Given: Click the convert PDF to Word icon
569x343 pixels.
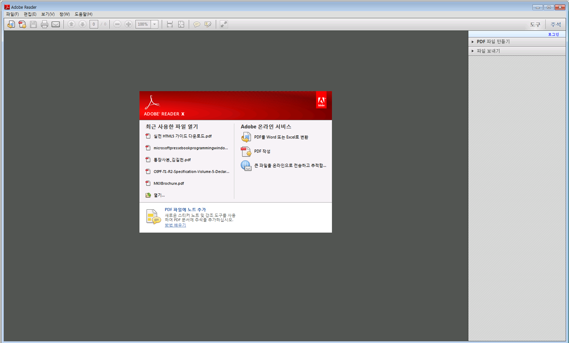Looking at the screenshot, I should 246,137.
